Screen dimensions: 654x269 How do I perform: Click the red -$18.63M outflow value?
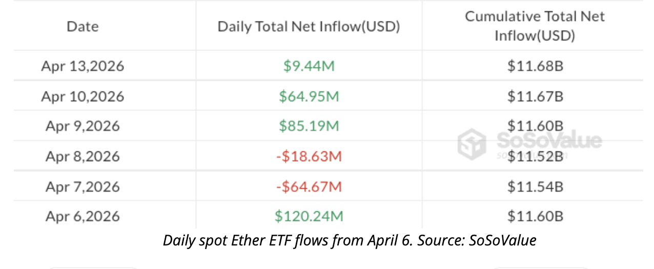[x=309, y=156]
